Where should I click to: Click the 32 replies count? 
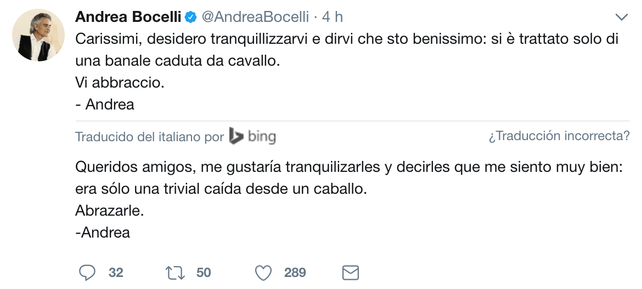(116, 273)
